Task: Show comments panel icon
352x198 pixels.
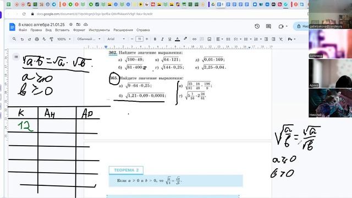Action: coord(268,26)
